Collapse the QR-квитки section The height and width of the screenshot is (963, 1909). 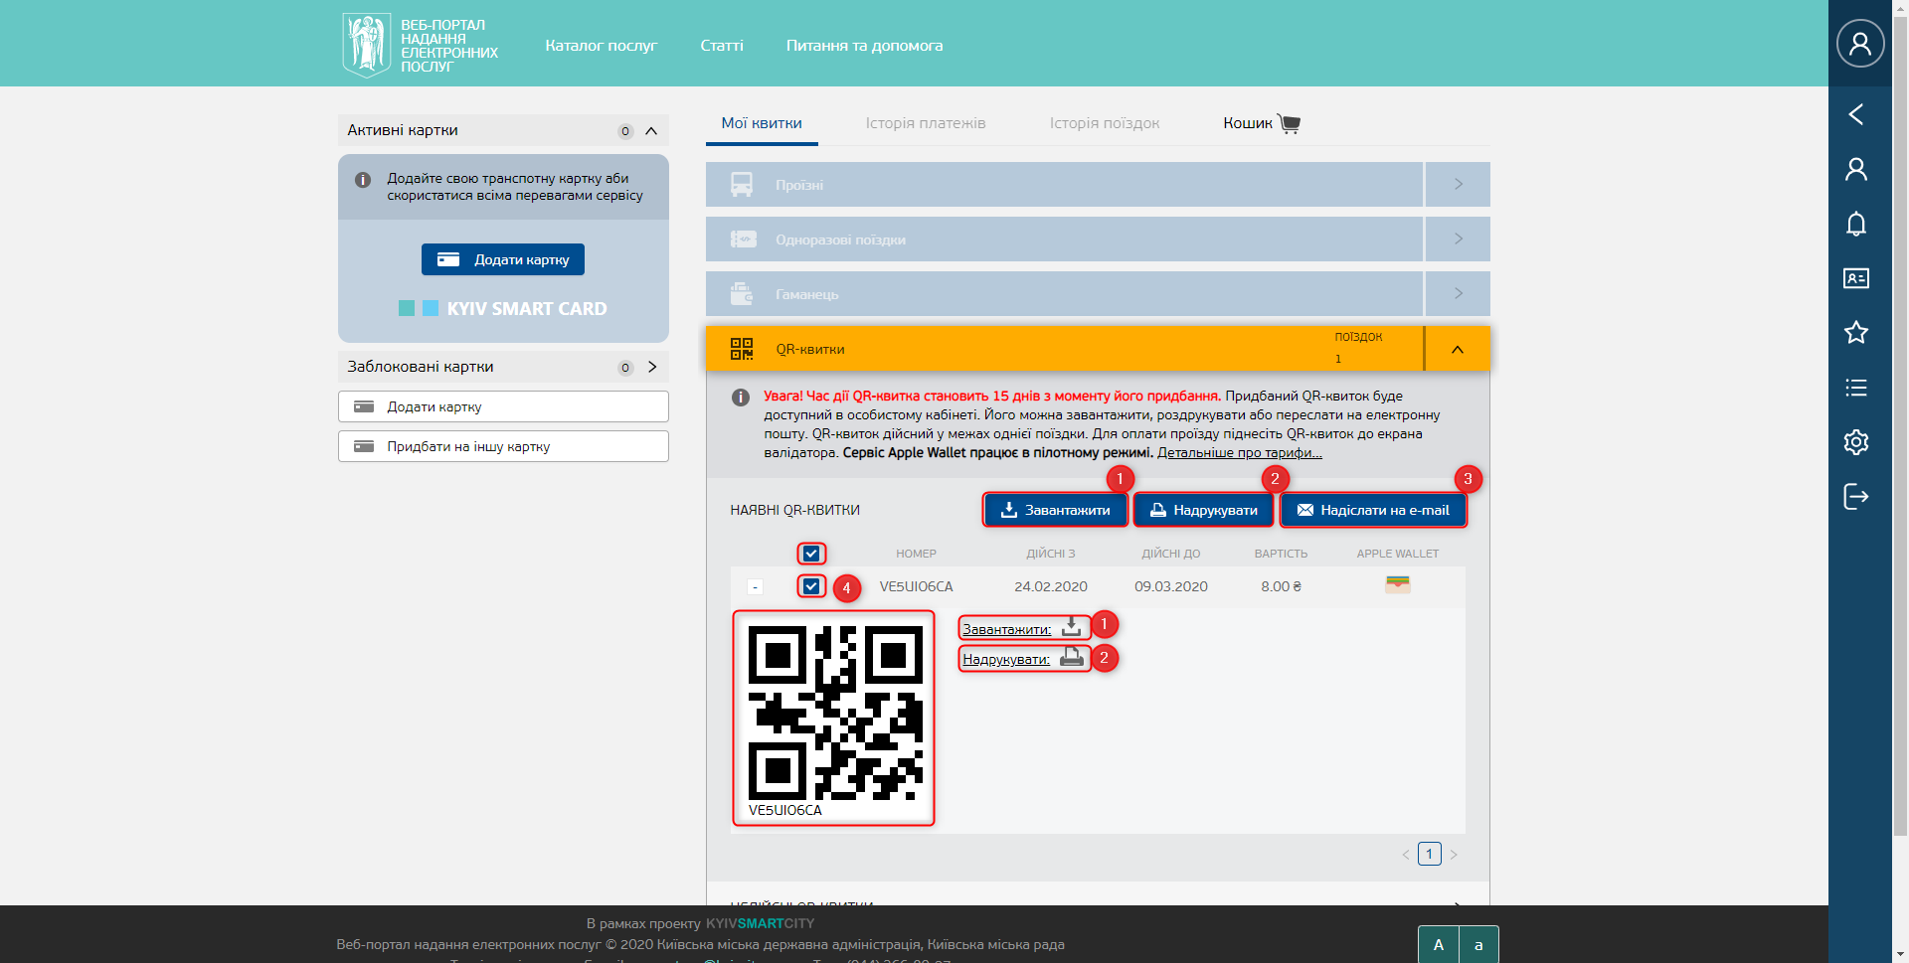point(1457,349)
